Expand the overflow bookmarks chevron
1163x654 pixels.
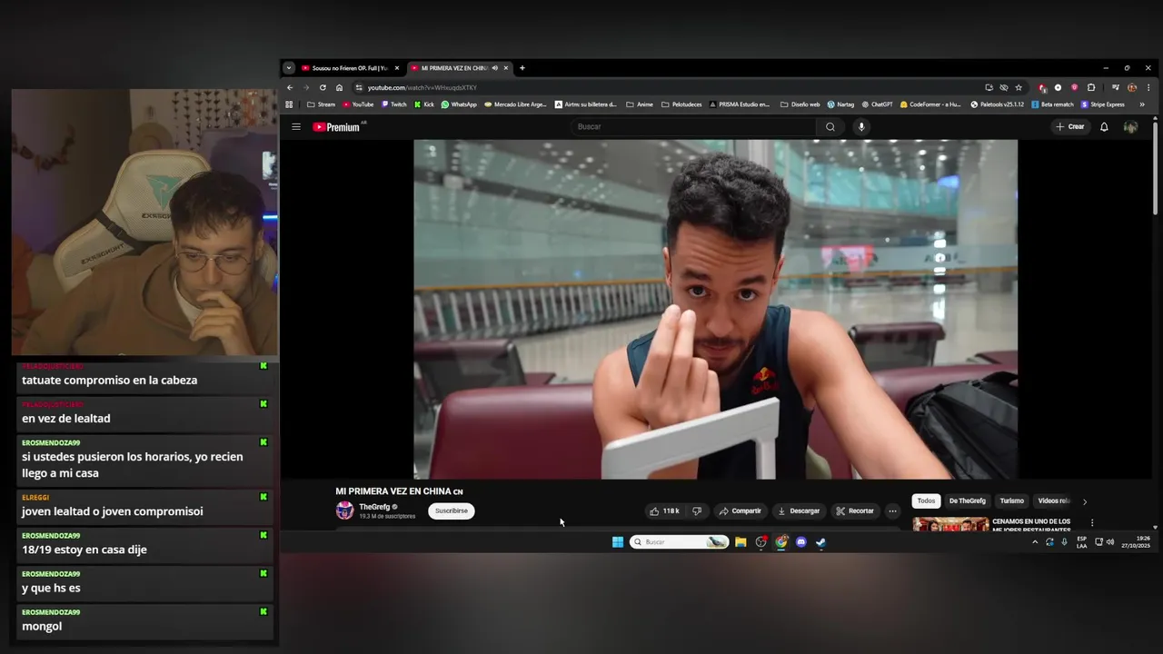1142,104
